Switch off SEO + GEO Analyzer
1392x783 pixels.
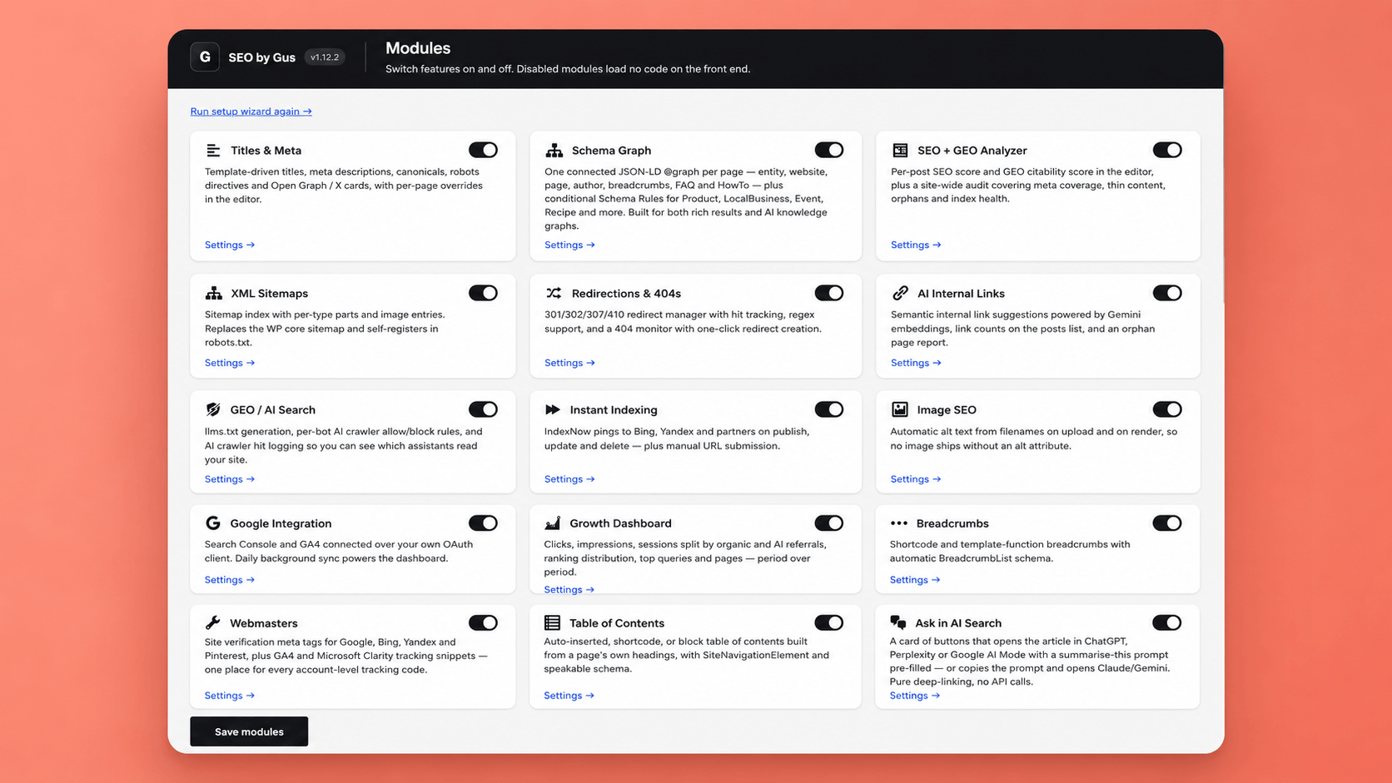pos(1167,150)
